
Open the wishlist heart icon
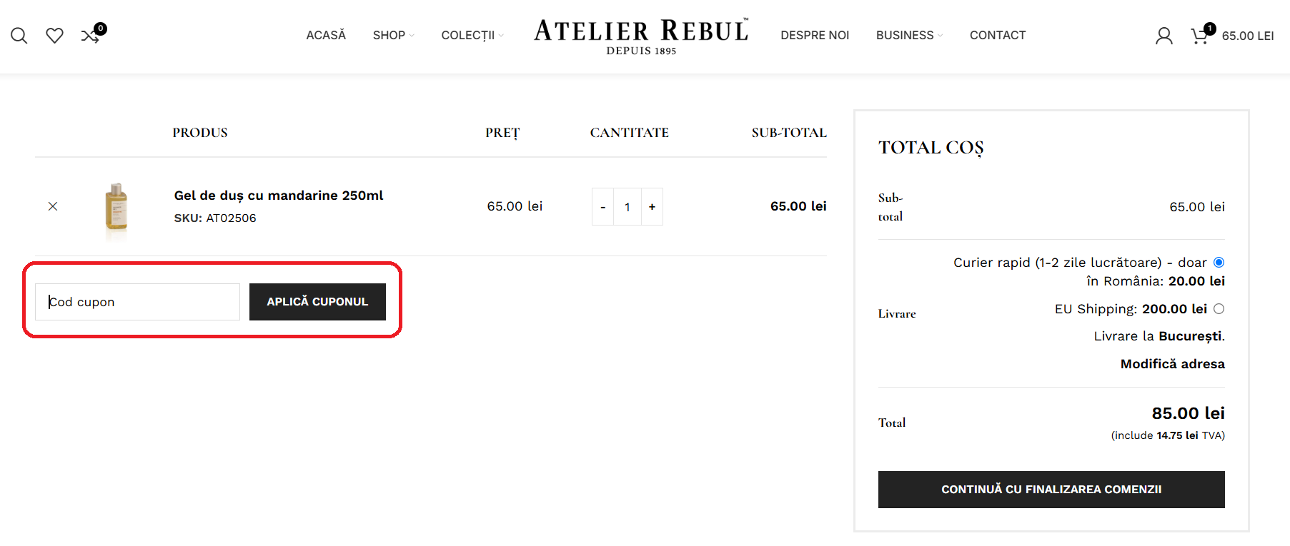point(54,36)
